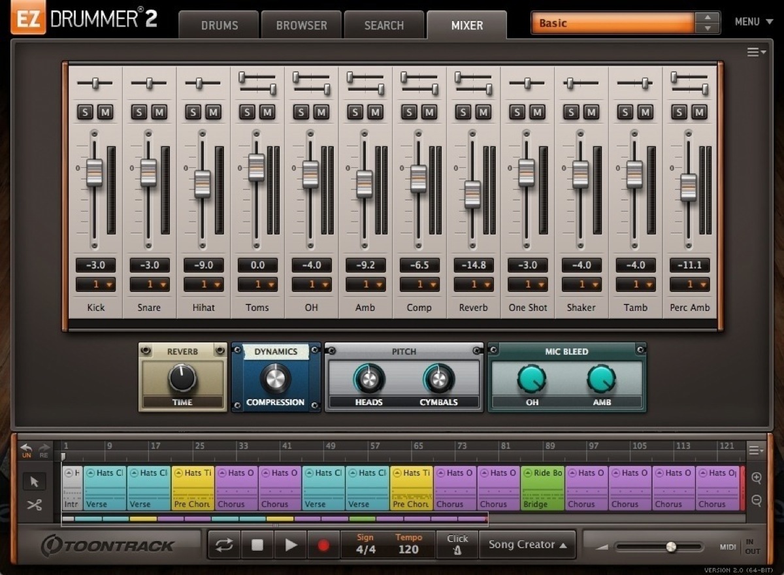Open the Snare output channel dropdown

click(x=150, y=284)
